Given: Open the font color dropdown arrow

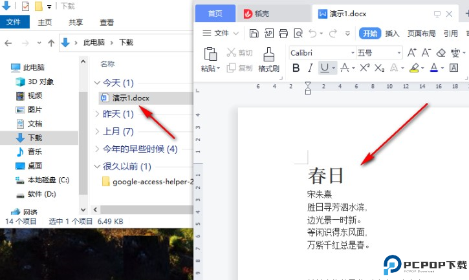Looking at the screenshot, I should pos(442,68).
